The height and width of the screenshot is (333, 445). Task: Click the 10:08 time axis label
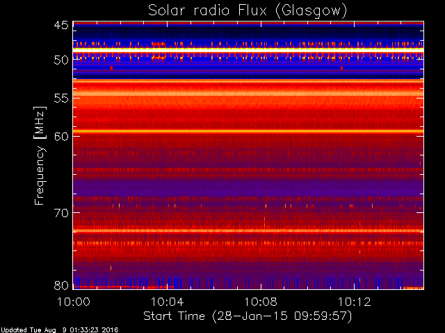pos(261,302)
